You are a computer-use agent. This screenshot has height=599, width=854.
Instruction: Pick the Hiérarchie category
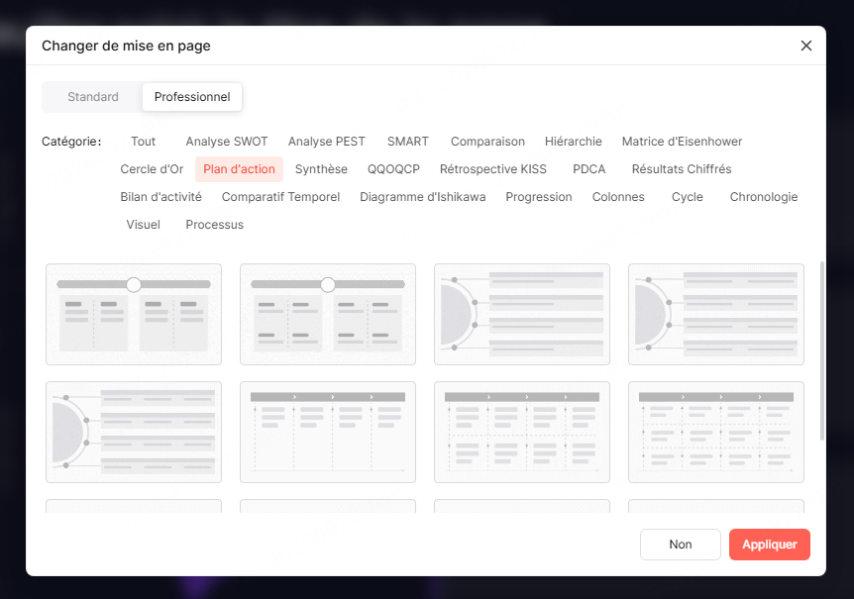point(574,142)
